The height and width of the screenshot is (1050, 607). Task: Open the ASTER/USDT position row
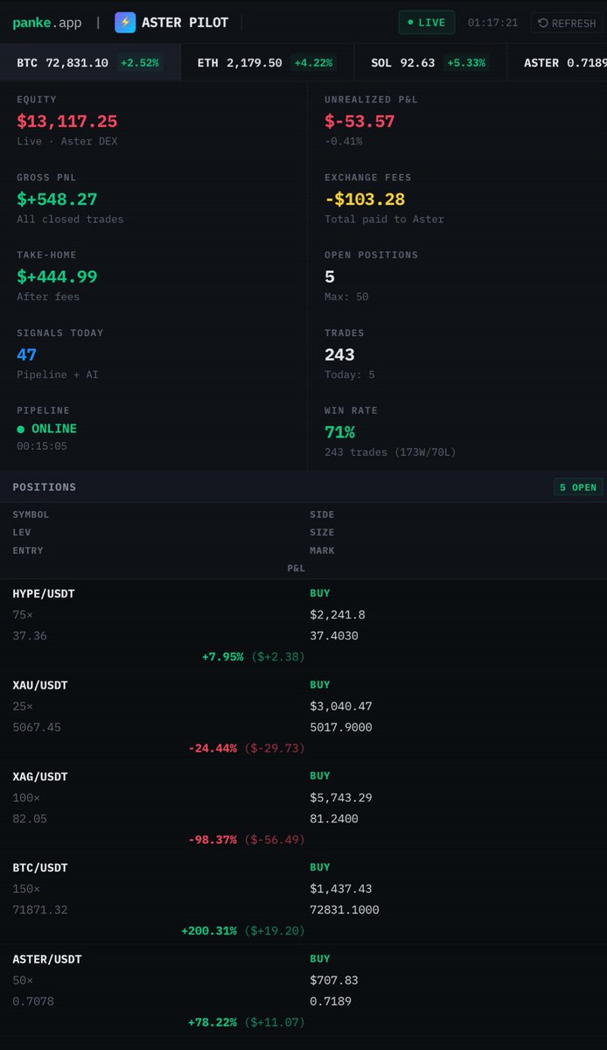click(x=303, y=990)
